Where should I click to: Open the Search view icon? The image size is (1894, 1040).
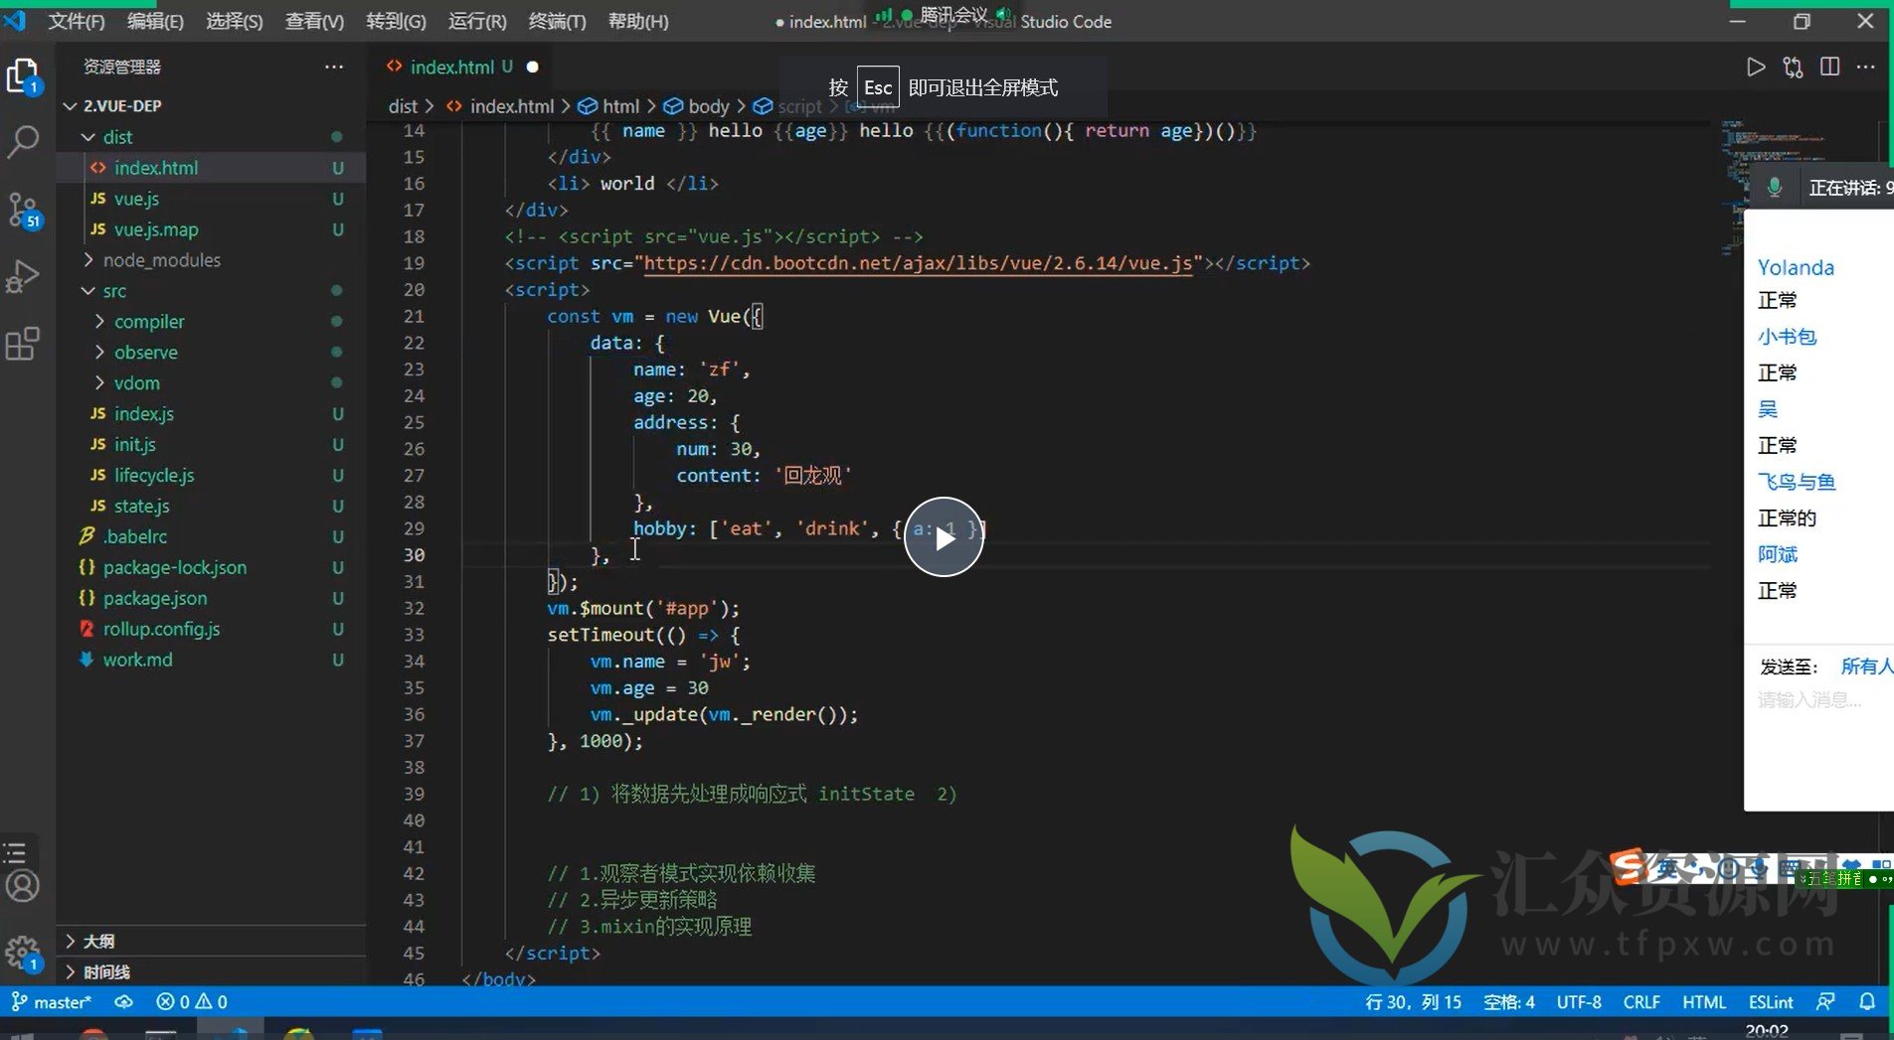(23, 142)
